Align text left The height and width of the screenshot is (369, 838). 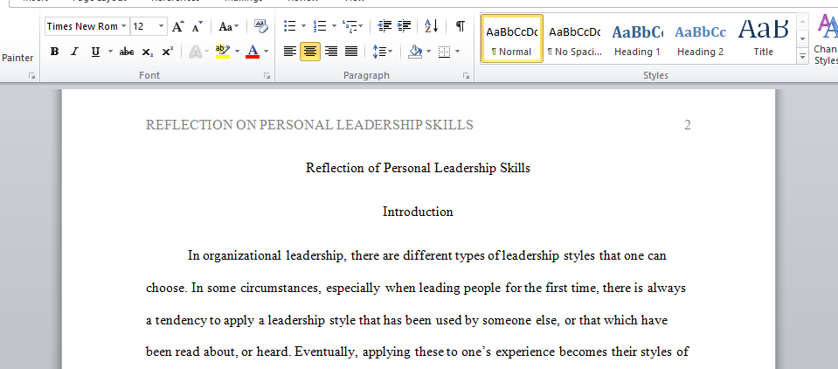coord(289,52)
